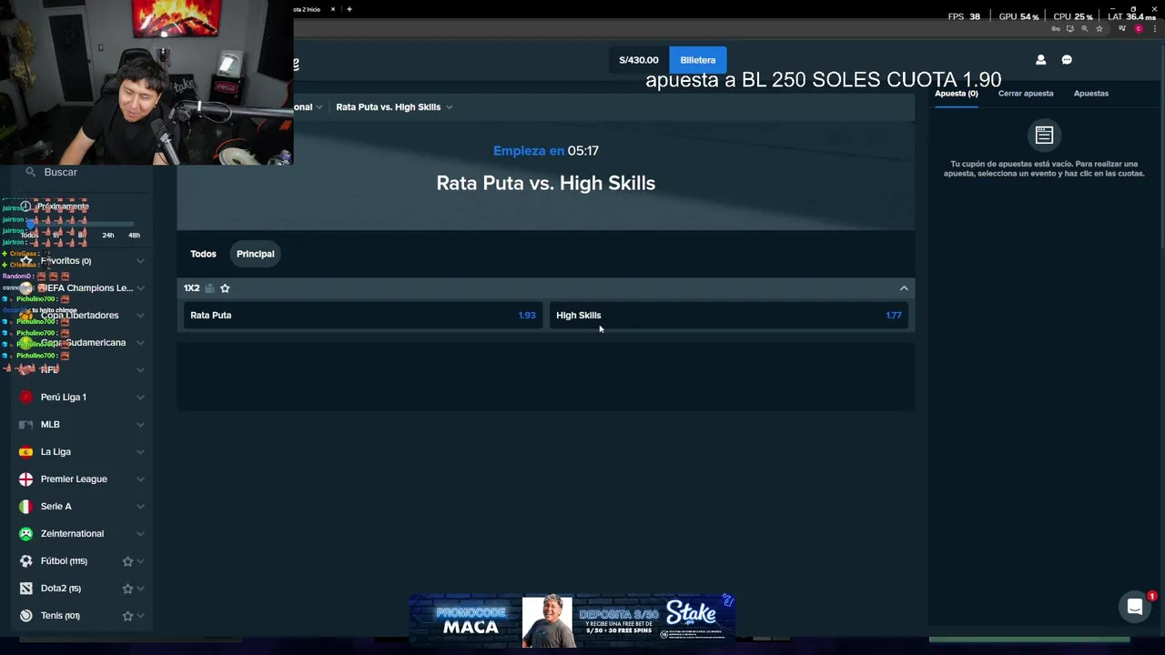This screenshot has height=655, width=1165.
Task: Click the S/430.00 balance display
Action: 639,60
